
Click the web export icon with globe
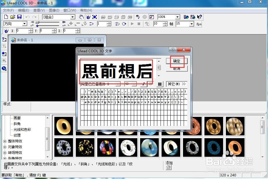tap(186, 17)
